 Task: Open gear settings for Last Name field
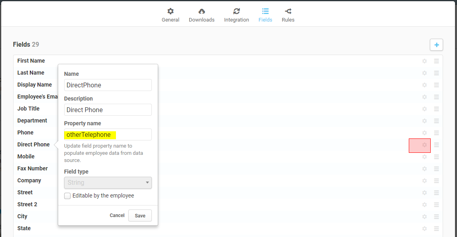pos(424,73)
